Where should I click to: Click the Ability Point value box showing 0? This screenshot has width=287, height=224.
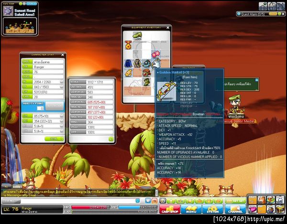coord(40,108)
